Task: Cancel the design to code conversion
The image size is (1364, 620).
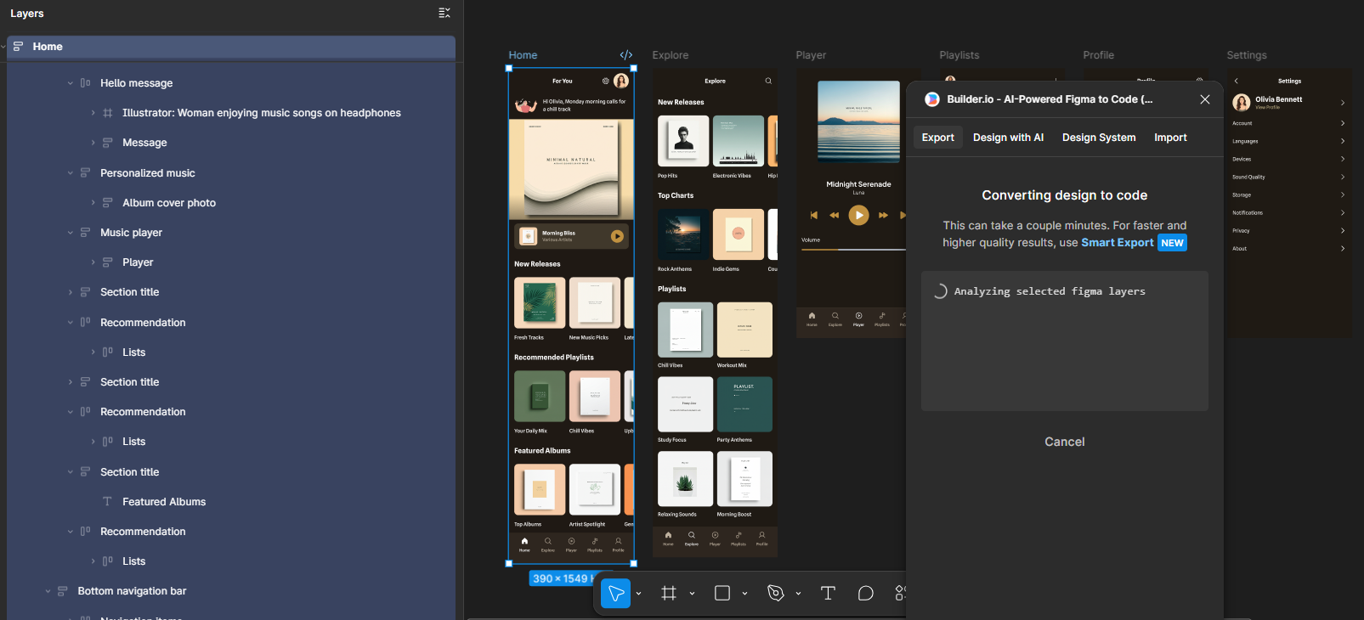Action: pos(1064,442)
